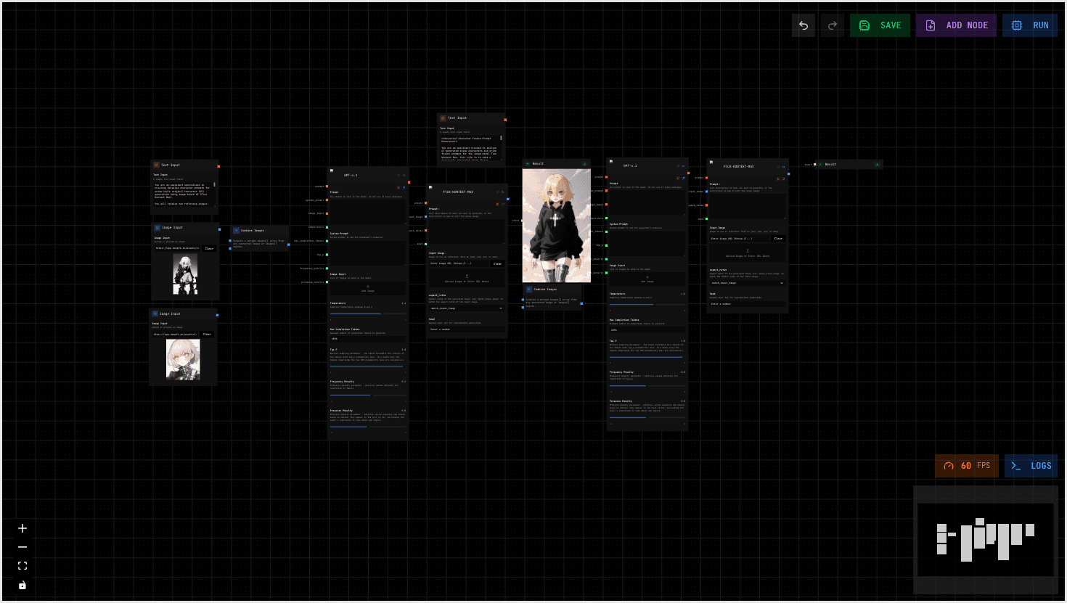The height and width of the screenshot is (603, 1067).
Task: Run the workflow with the RUN button
Action: [1030, 25]
